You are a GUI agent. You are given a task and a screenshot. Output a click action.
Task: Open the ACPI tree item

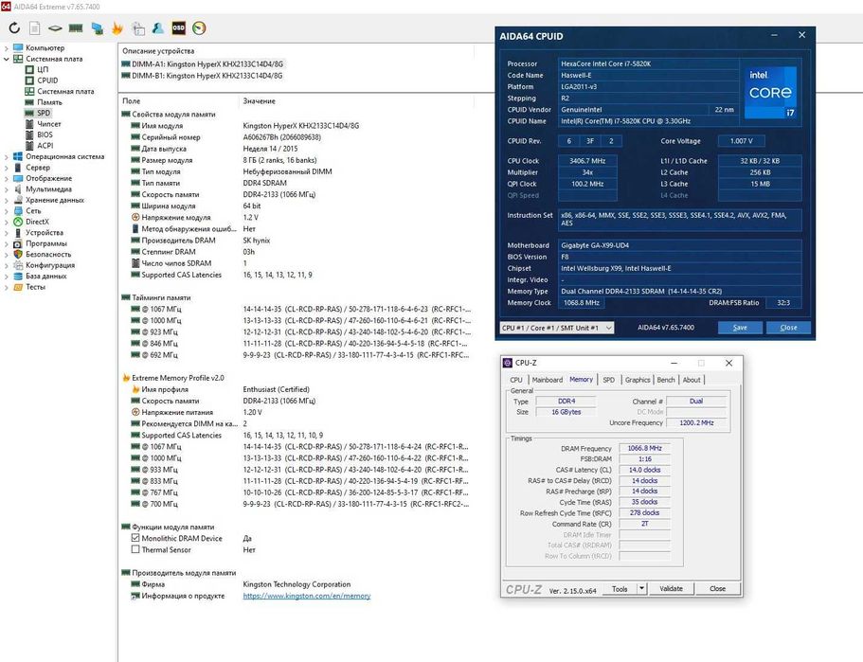point(45,146)
